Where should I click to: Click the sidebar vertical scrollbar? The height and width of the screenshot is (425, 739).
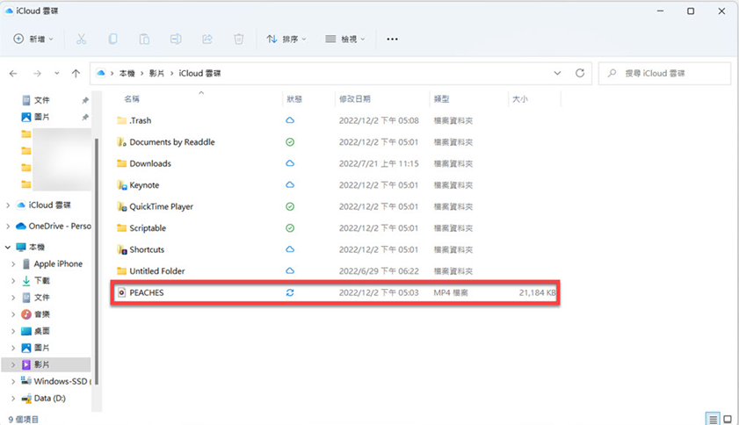(x=97, y=262)
